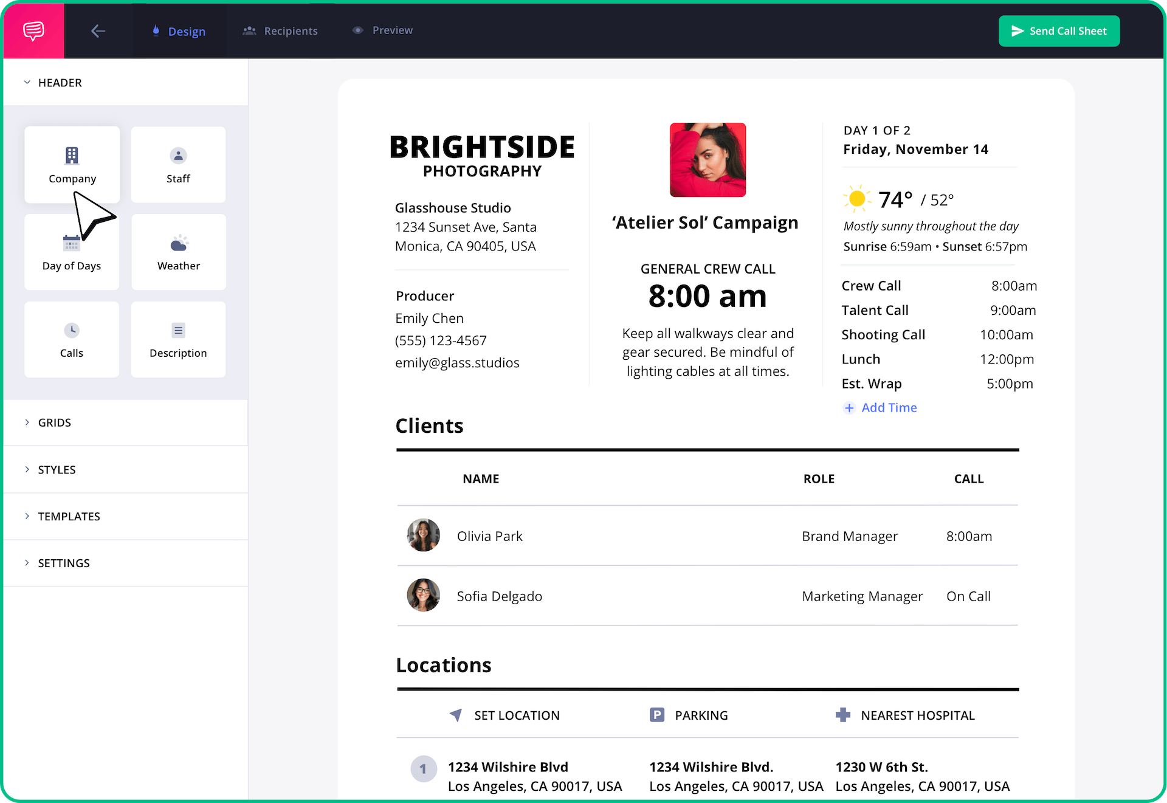The image size is (1167, 803).
Task: Click the pink chat logo icon
Action: click(33, 30)
